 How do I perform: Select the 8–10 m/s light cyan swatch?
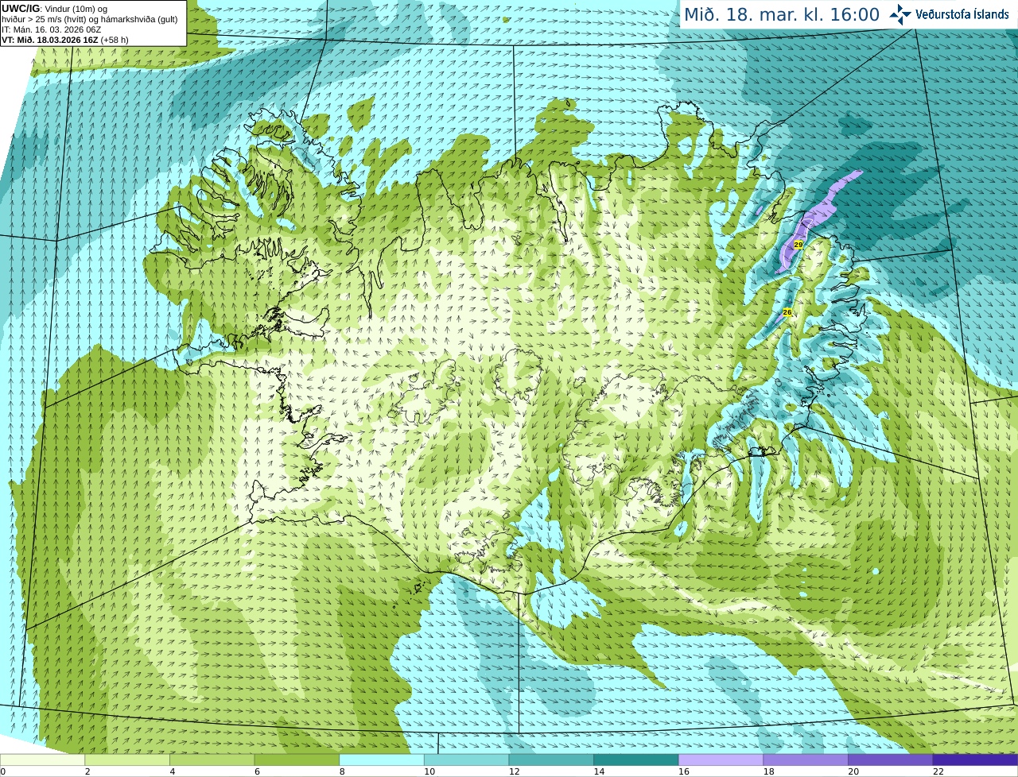(x=382, y=760)
